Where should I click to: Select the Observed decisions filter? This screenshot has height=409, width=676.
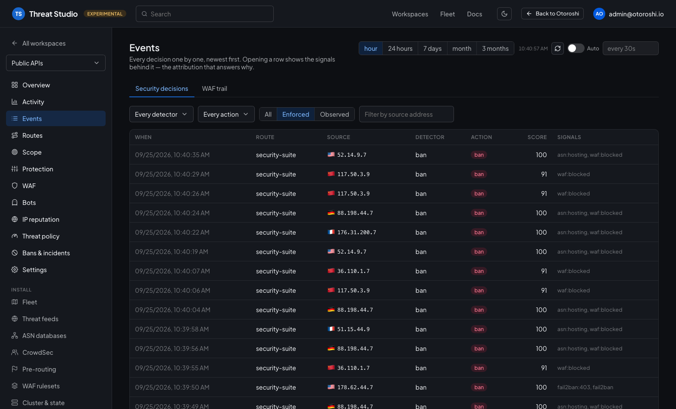point(335,114)
